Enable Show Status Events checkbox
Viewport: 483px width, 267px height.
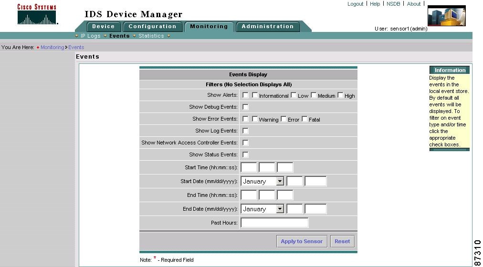coord(245,154)
